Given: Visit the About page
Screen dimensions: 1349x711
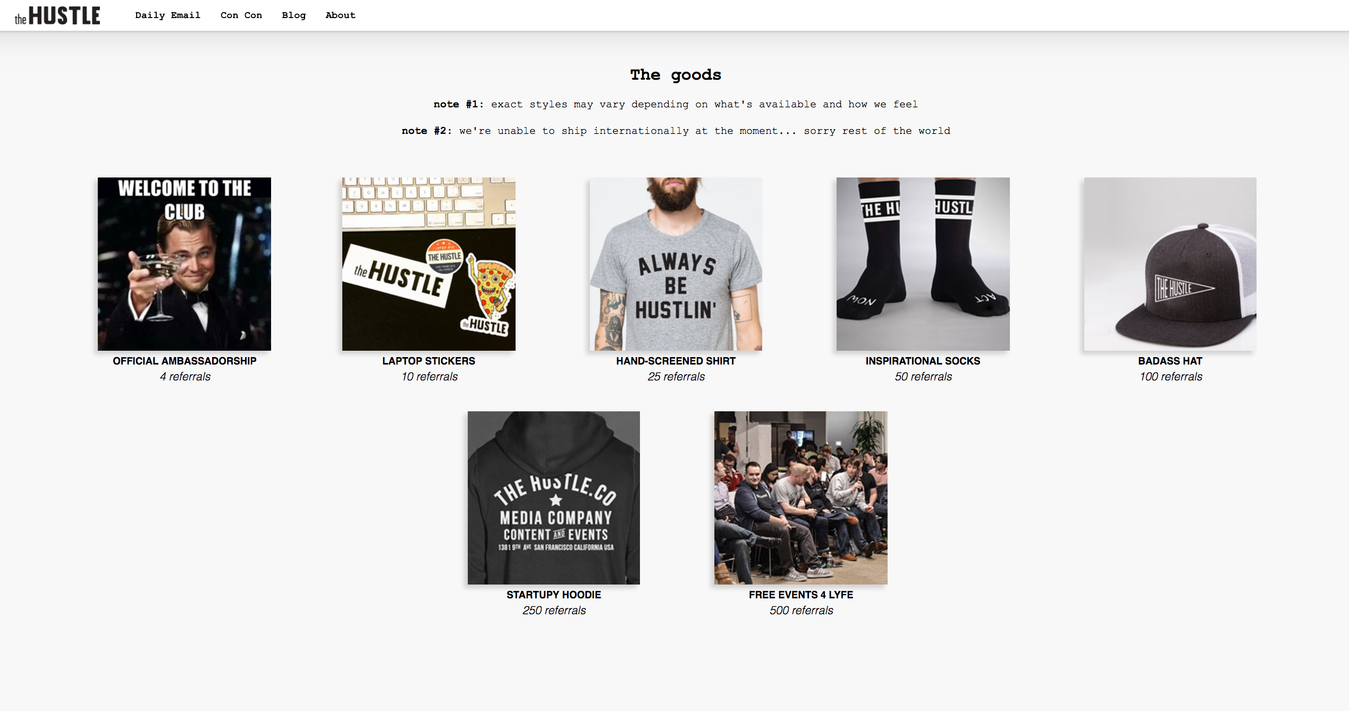Looking at the screenshot, I should tap(340, 15).
